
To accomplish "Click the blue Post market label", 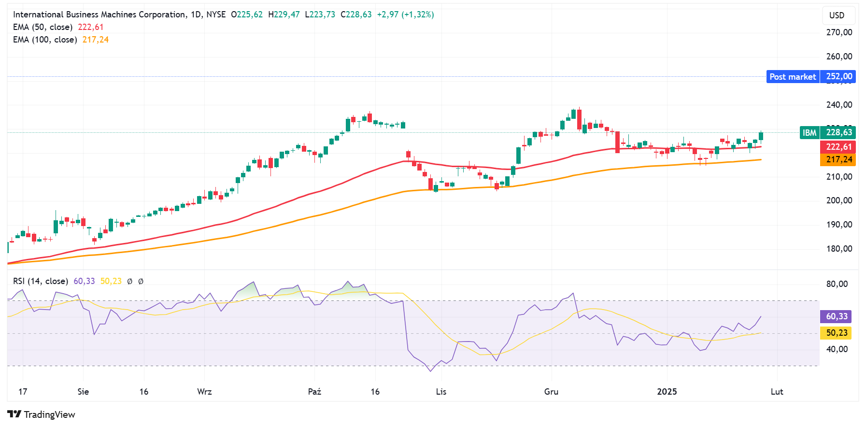I will coord(793,77).
